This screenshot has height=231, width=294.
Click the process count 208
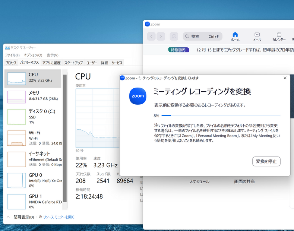(x=80, y=181)
